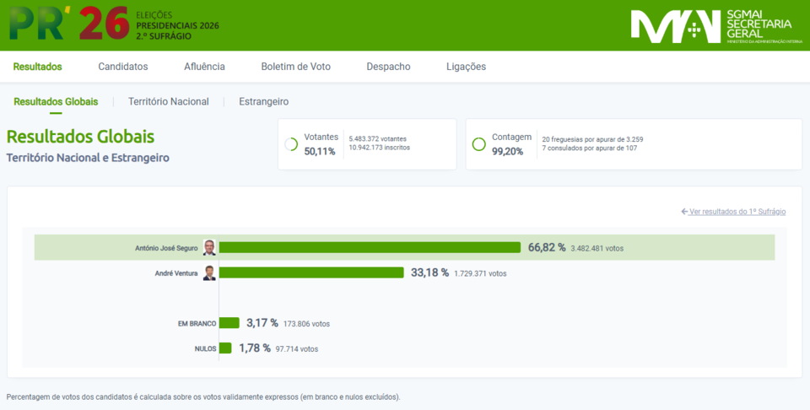Go to the Afluência section
The width and height of the screenshot is (810, 410).
[204, 67]
